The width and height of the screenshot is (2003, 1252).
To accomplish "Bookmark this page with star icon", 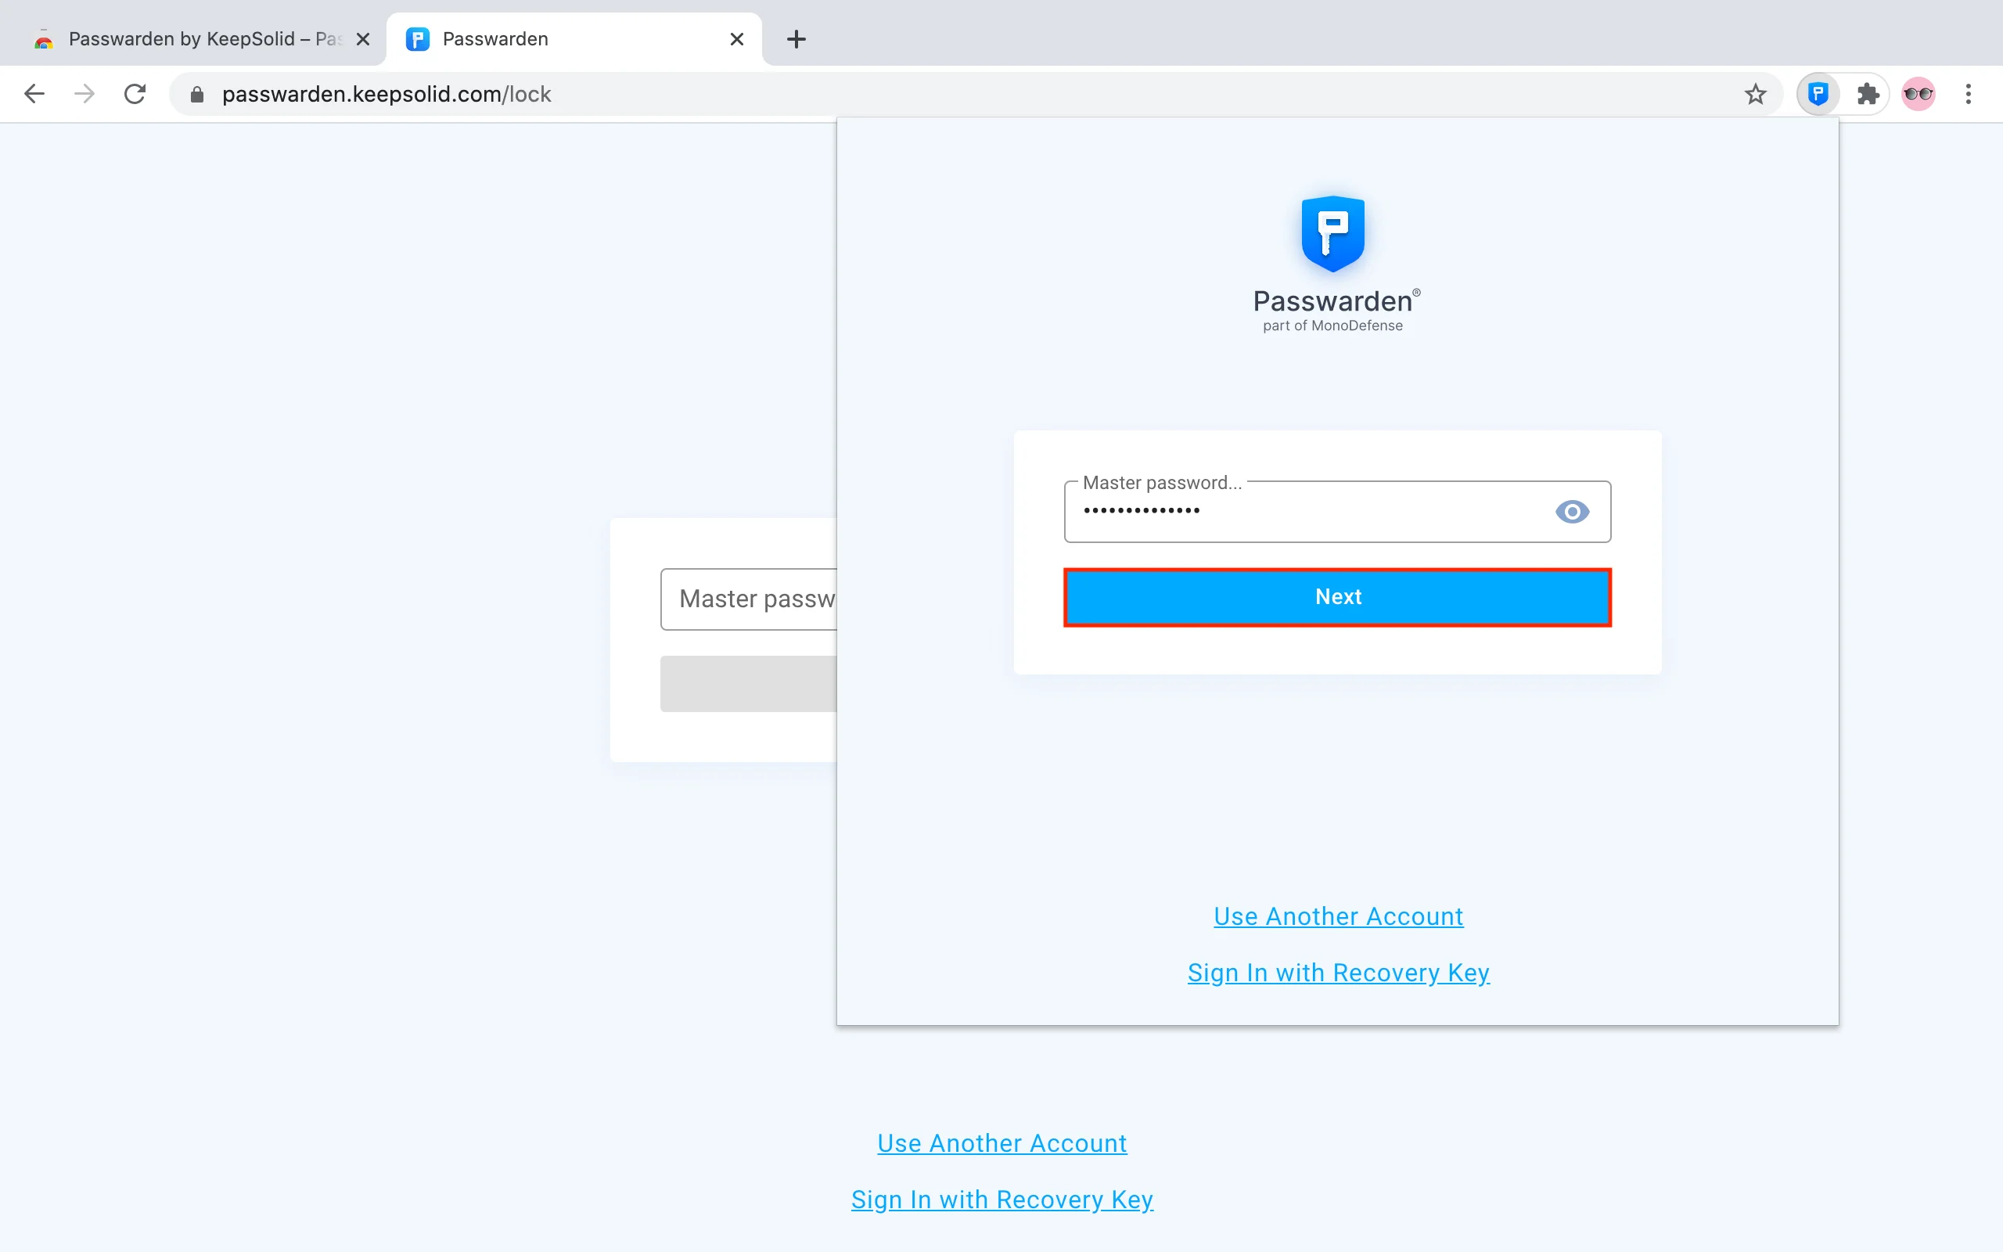I will coord(1755,95).
